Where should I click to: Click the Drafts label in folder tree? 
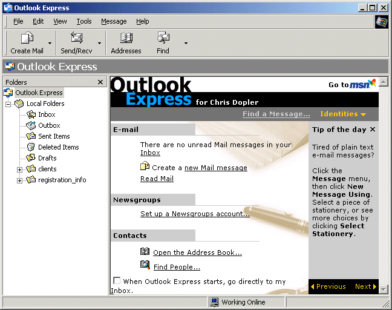pyautogui.click(x=47, y=158)
